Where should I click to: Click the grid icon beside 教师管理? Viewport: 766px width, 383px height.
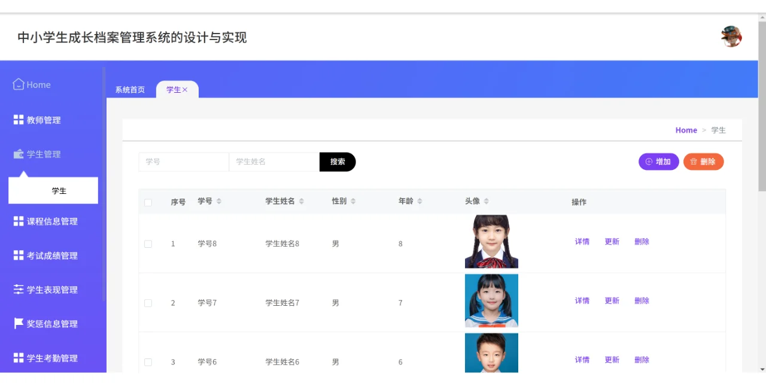pos(19,120)
